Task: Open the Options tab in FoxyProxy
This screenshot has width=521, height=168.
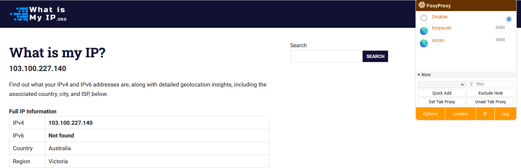Action: click(430, 114)
